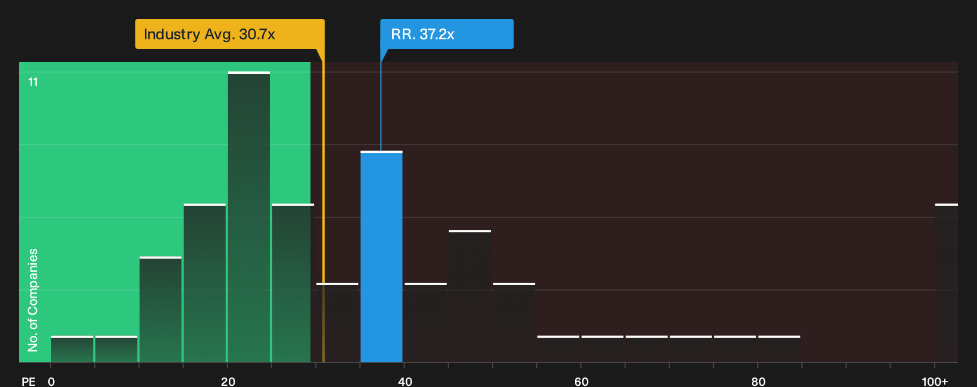Select the highlighted blue RR histogram bar
This screenshot has height=387, width=977.
pos(381,257)
